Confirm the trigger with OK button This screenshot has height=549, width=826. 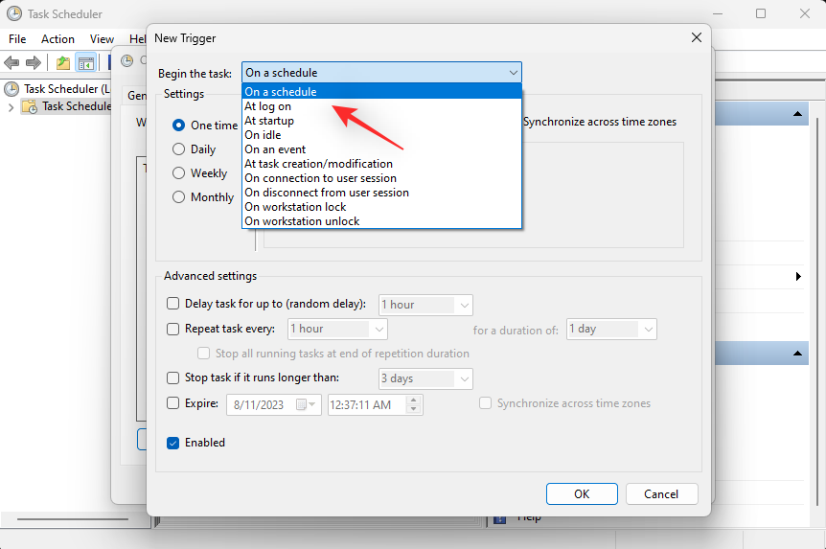582,494
